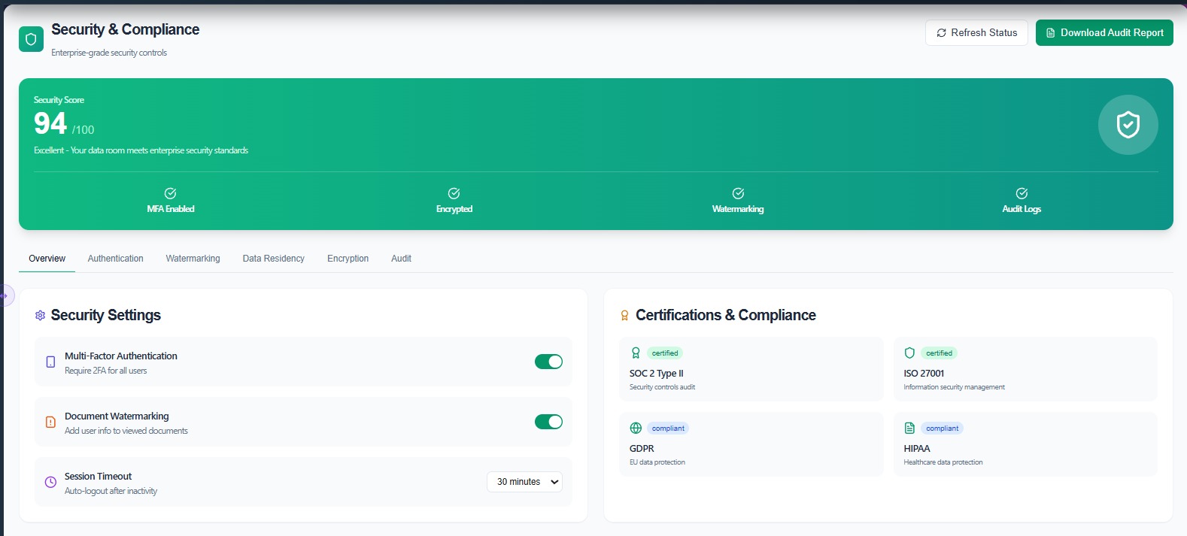Image resolution: width=1187 pixels, height=536 pixels.
Task: Disable the Multi-Factor Authentication toggle
Action: pyautogui.click(x=548, y=362)
